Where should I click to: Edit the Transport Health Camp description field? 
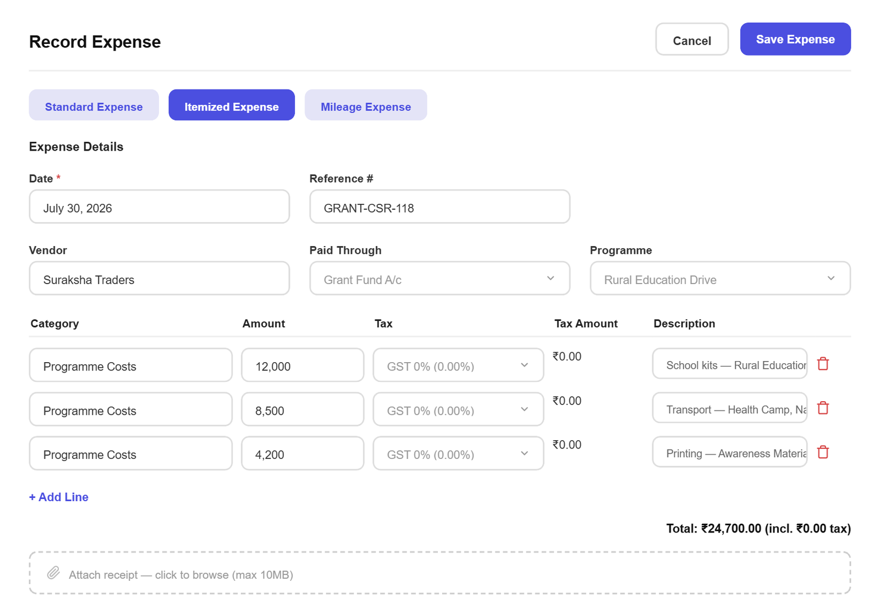(x=730, y=408)
